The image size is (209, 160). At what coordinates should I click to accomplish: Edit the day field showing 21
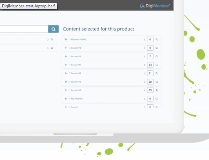point(150,73)
